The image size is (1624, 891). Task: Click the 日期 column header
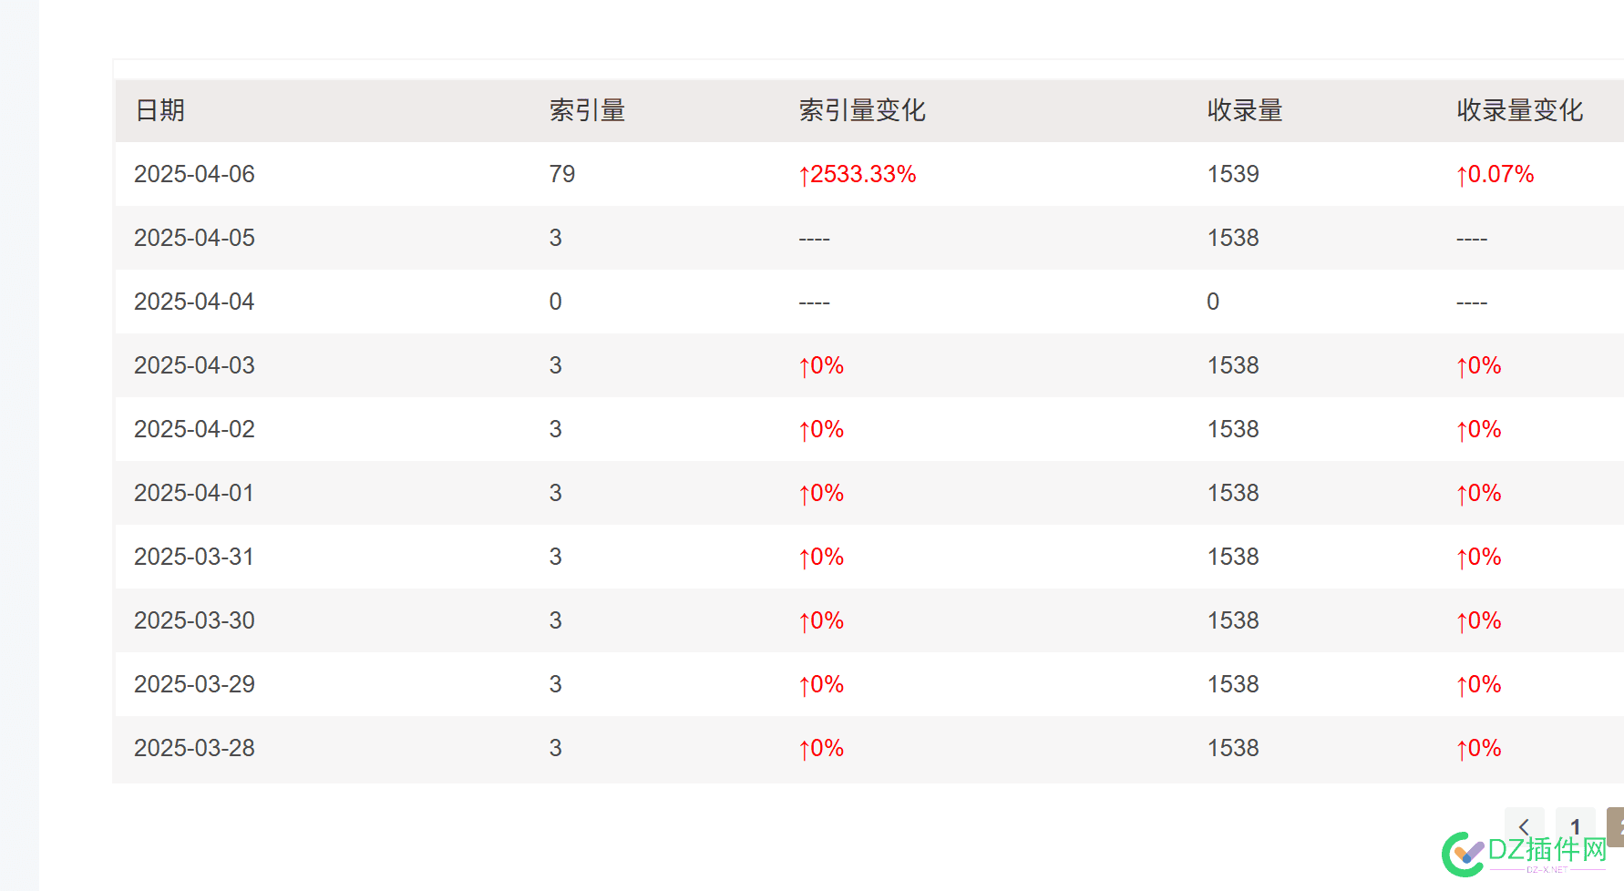click(x=160, y=110)
